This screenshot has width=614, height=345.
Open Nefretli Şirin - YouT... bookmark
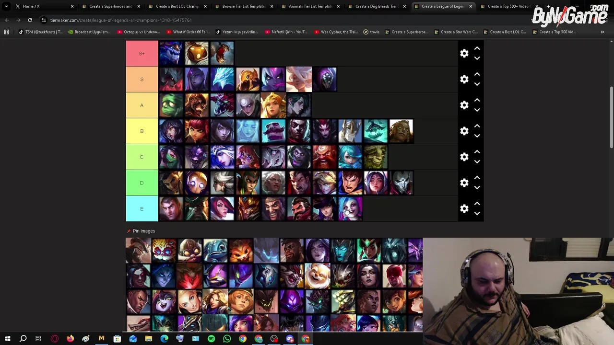point(286,32)
